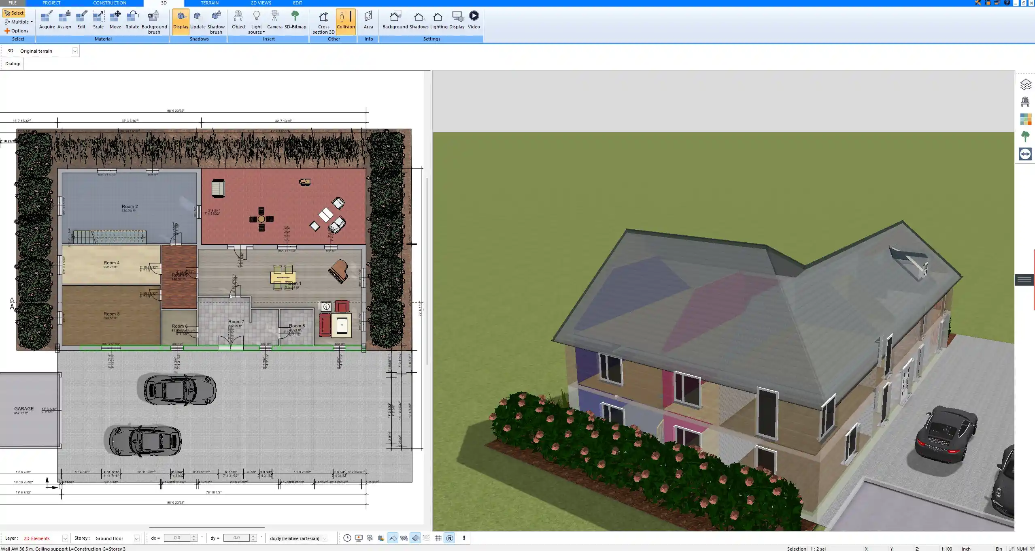Switch to the 2D VIEWS tab

tap(261, 3)
